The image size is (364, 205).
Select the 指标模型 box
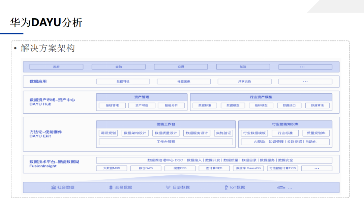click(x=261, y=106)
